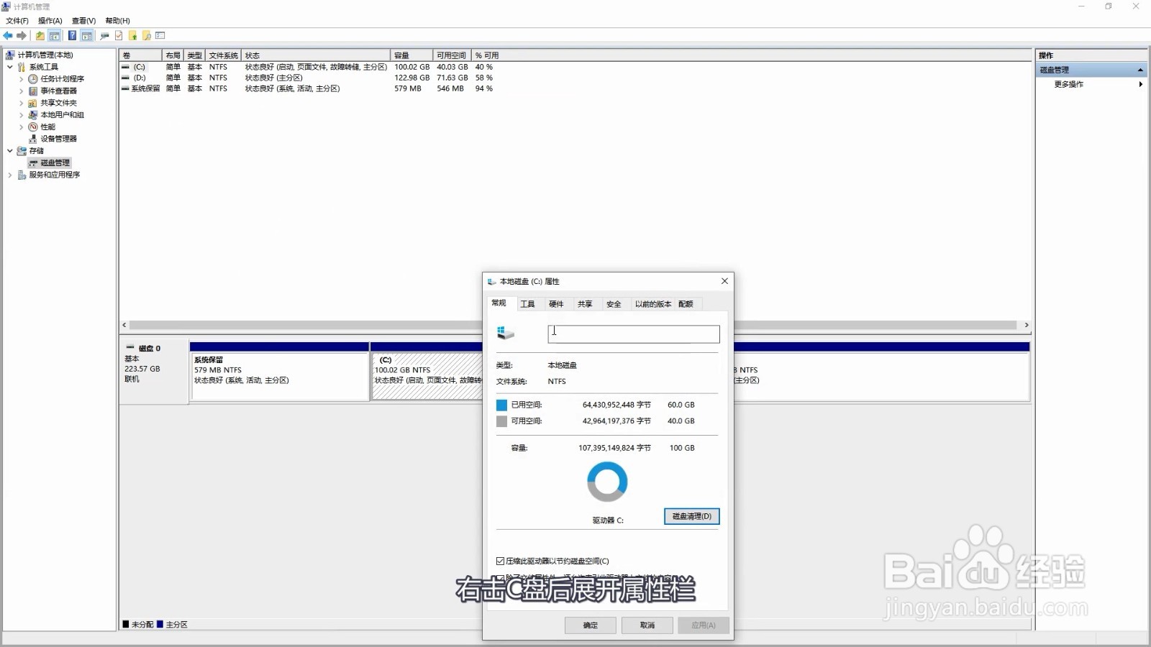The height and width of the screenshot is (647, 1151).
Task: Select the 系统工具 tree node
Action: pos(44,67)
